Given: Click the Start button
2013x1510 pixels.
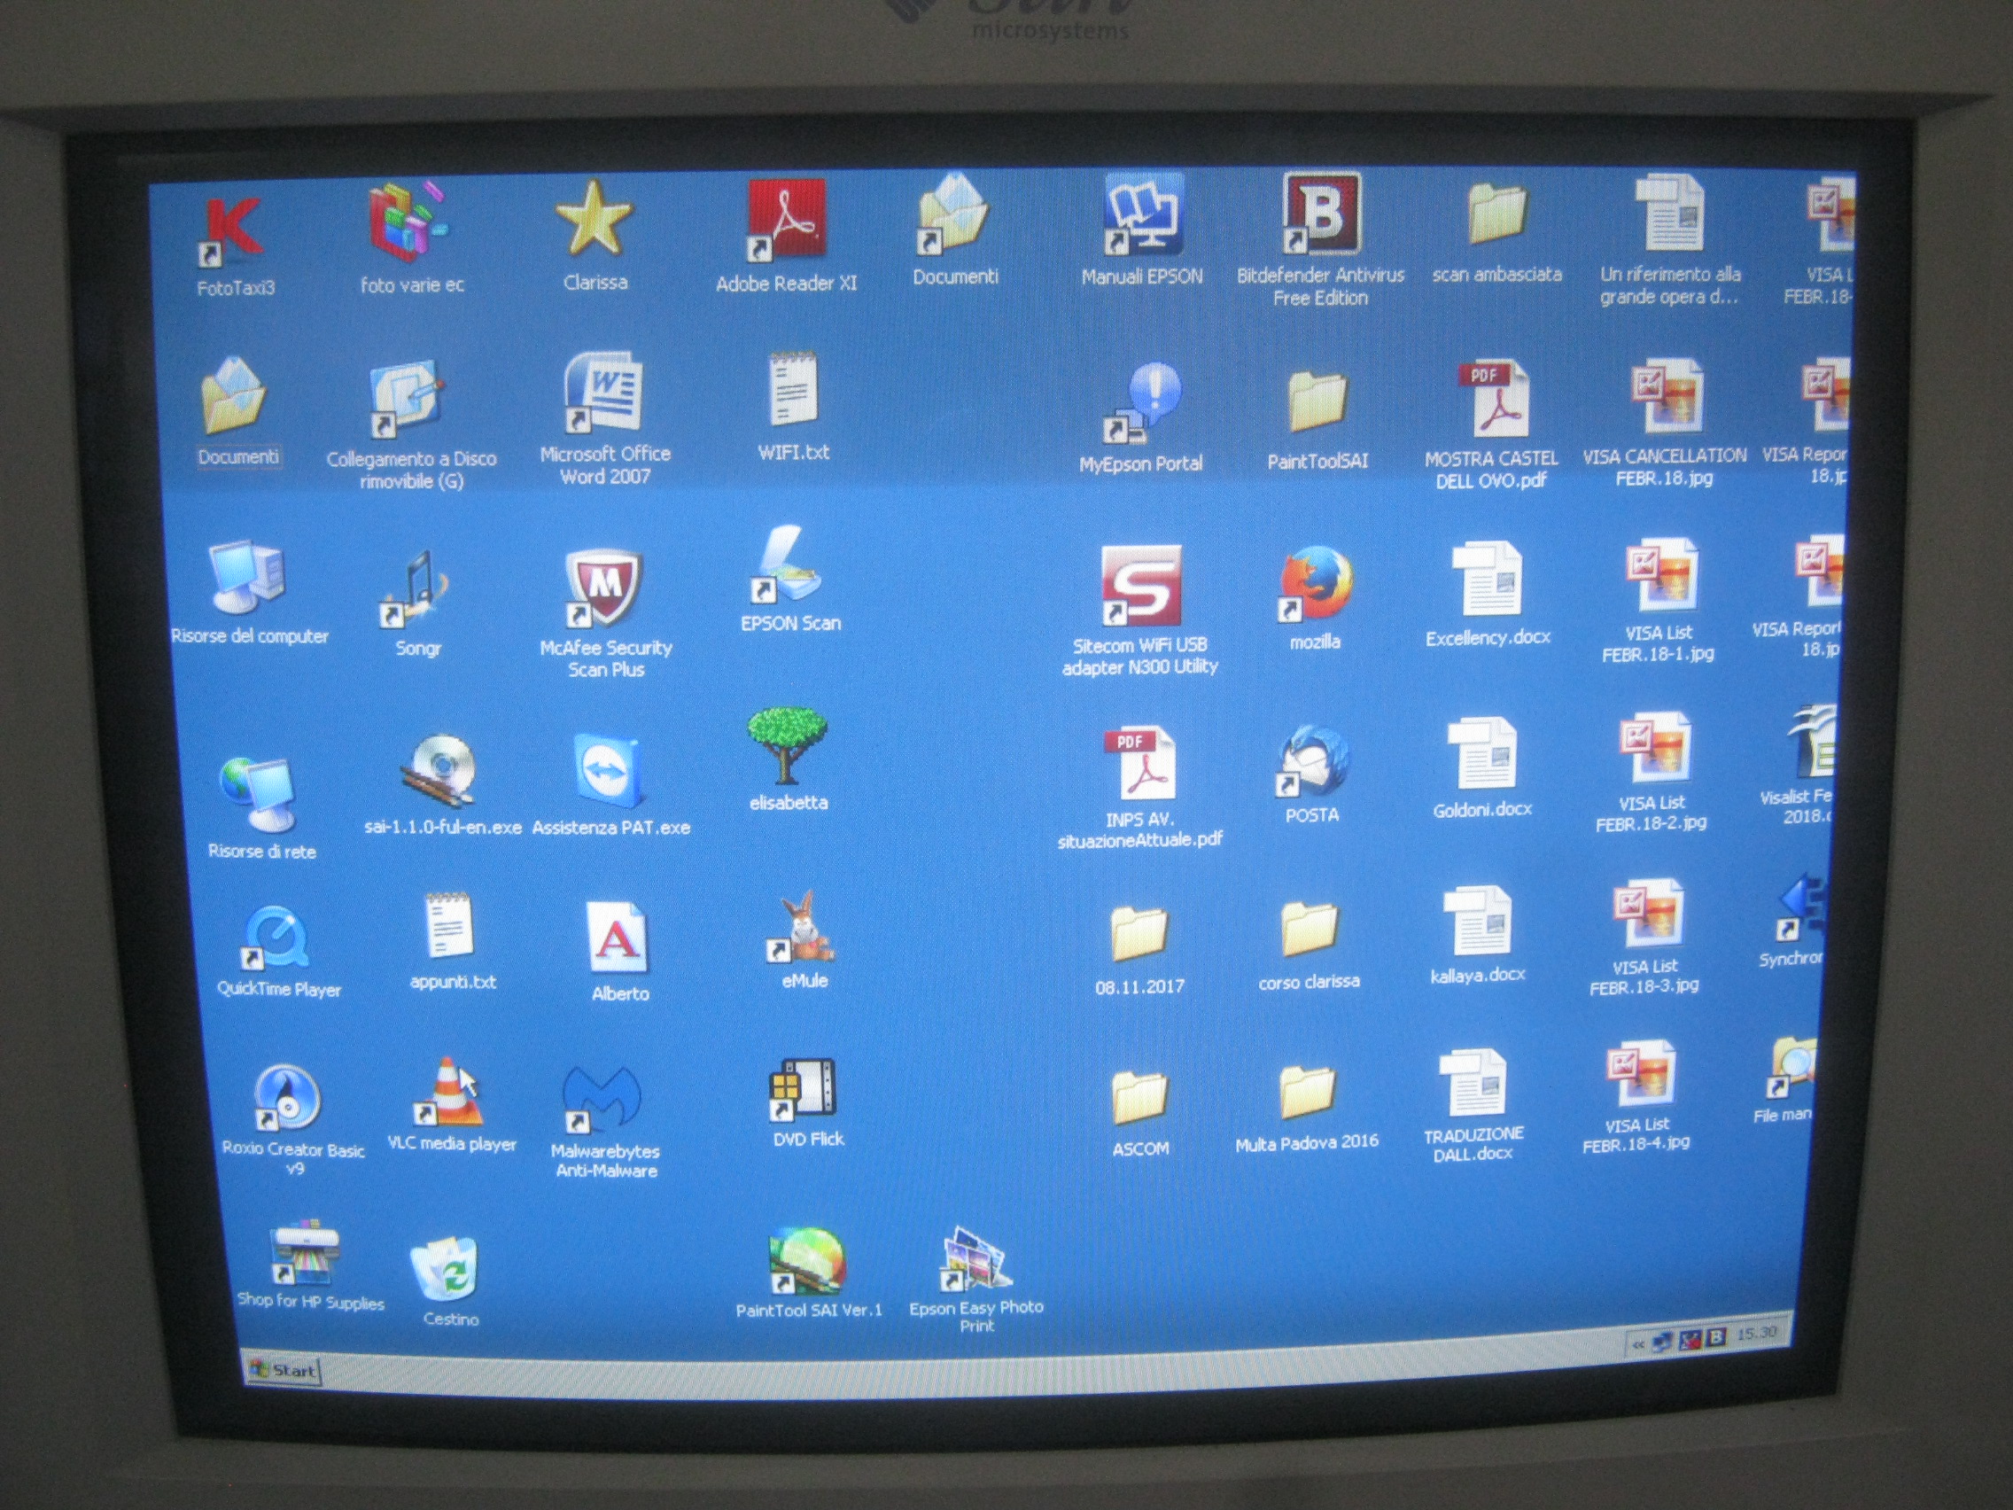Looking at the screenshot, I should pos(284,1371).
